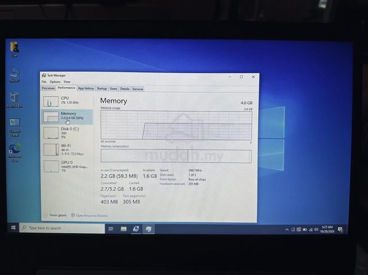Switch to the Details tab
The height and width of the screenshot is (275, 368).
coord(125,89)
